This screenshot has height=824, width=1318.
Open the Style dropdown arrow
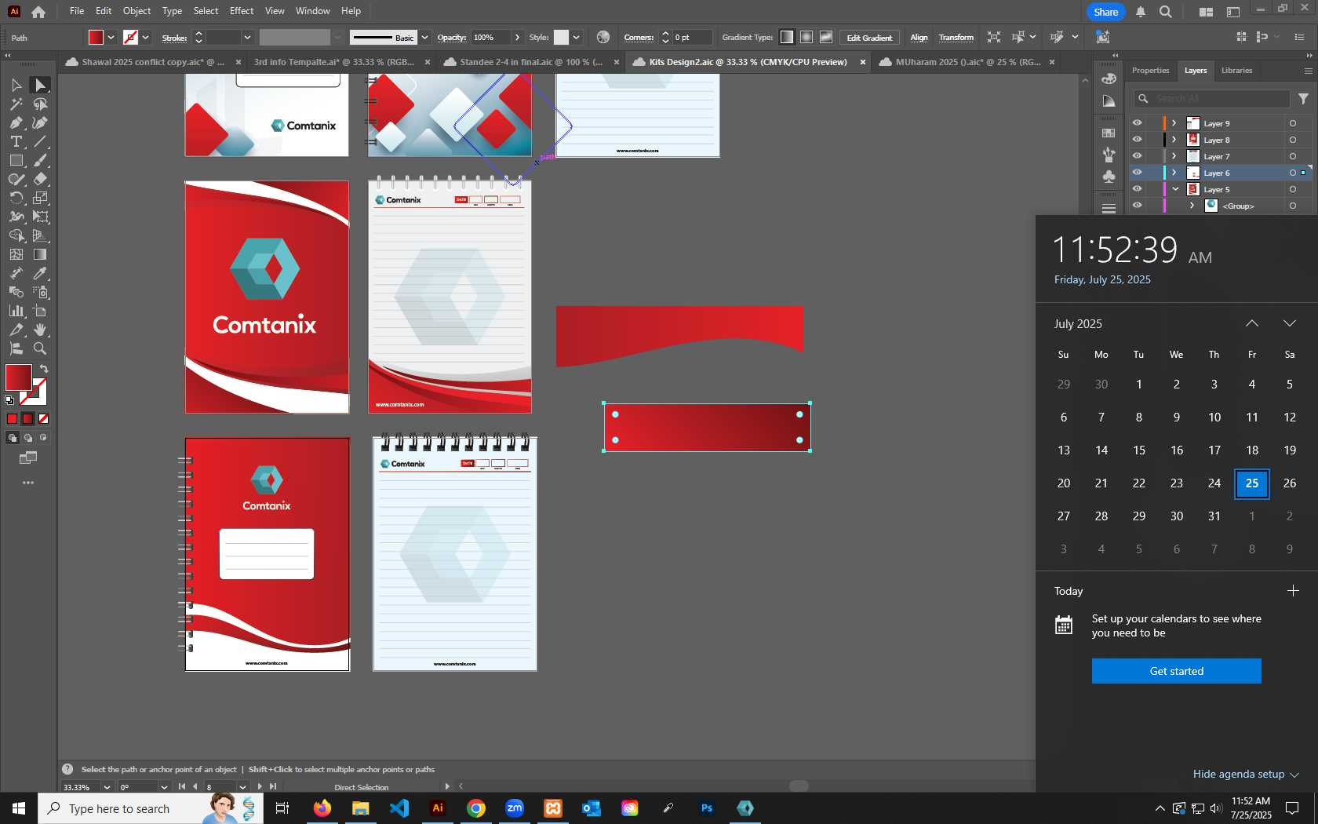click(x=576, y=37)
